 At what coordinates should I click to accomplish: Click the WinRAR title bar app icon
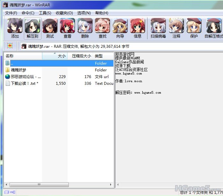point(5,5)
